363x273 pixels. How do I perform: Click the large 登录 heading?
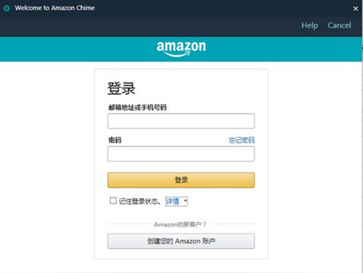tap(122, 88)
